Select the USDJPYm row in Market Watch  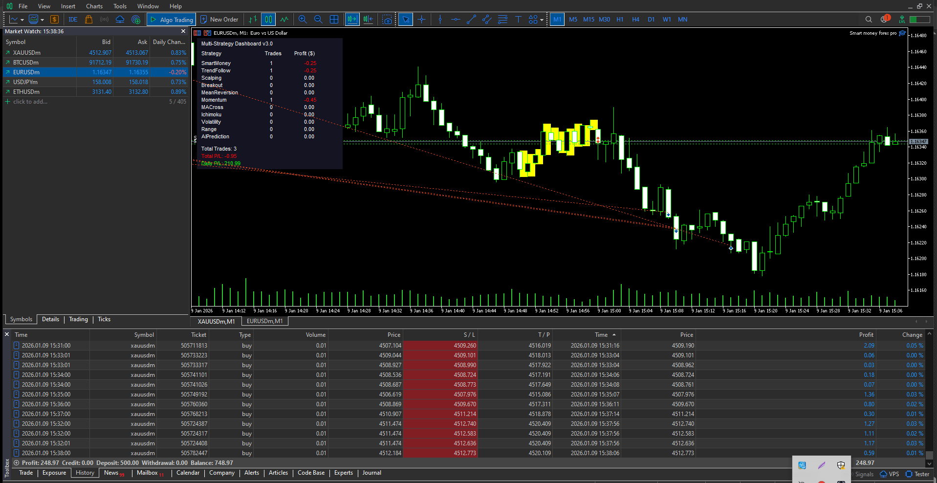point(25,82)
